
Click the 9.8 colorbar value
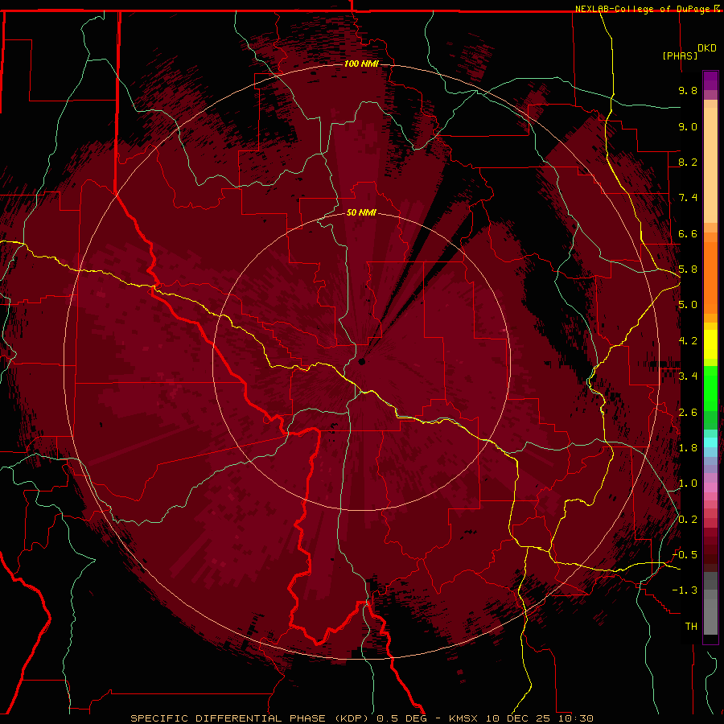pos(688,90)
